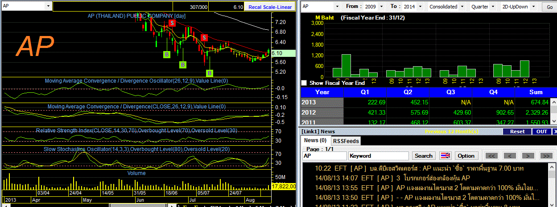Toggle the Thai/English language flag icon
The width and height of the screenshot is (557, 207).
pos(445,156)
